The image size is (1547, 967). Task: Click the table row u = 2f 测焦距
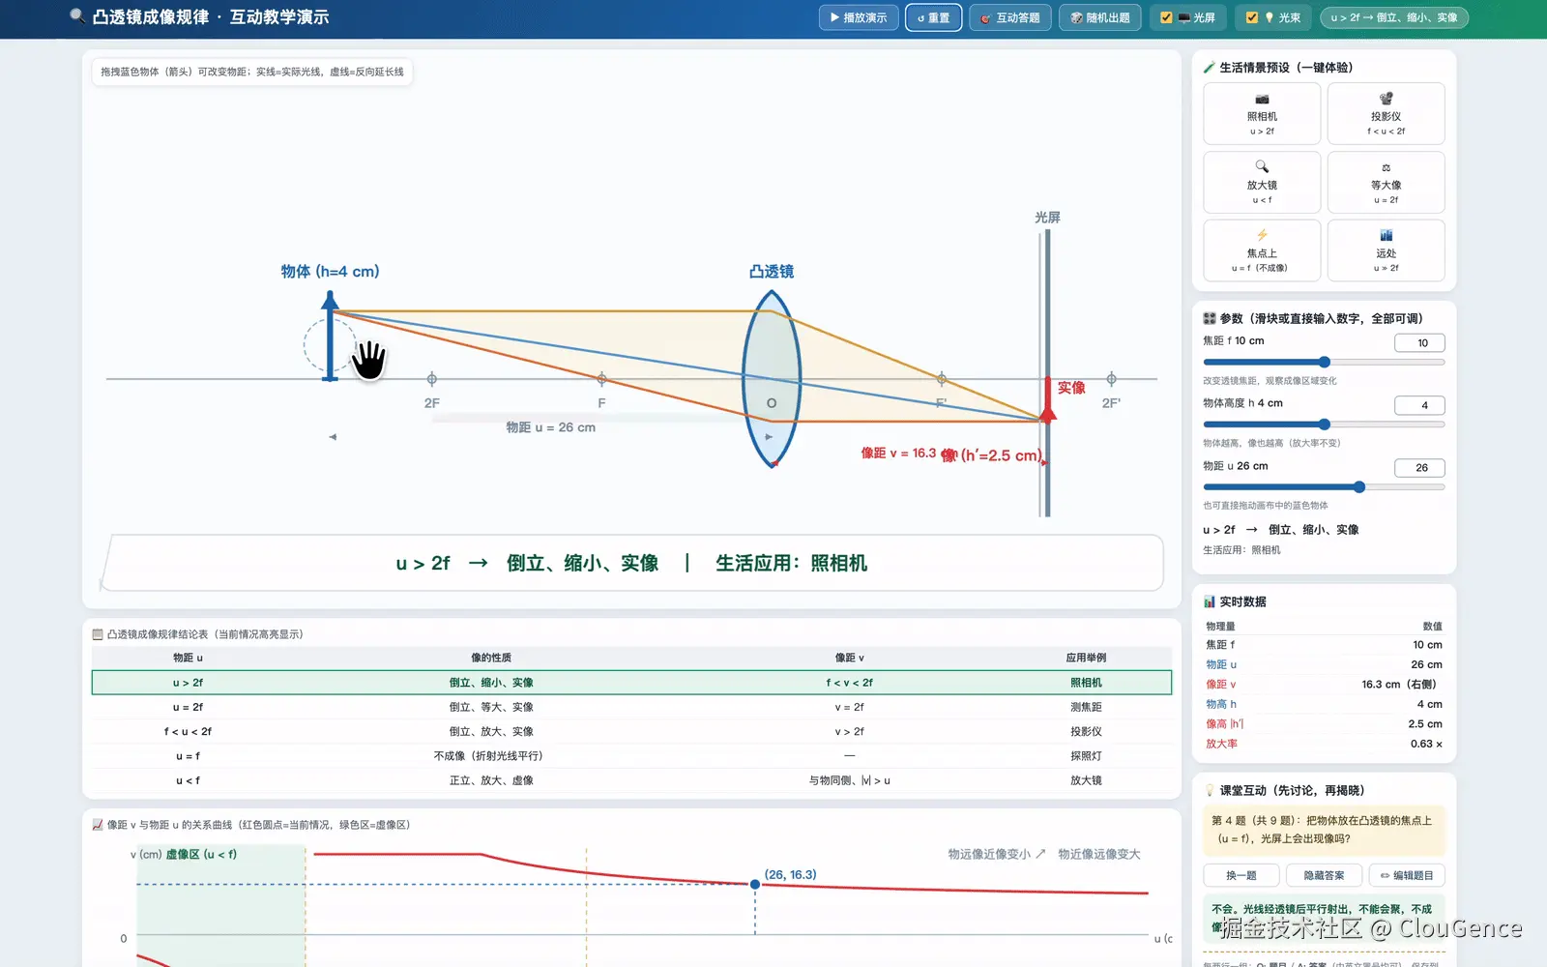pos(631,707)
